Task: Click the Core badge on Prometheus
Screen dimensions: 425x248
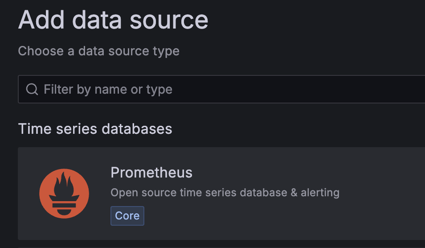Action: [x=127, y=216]
